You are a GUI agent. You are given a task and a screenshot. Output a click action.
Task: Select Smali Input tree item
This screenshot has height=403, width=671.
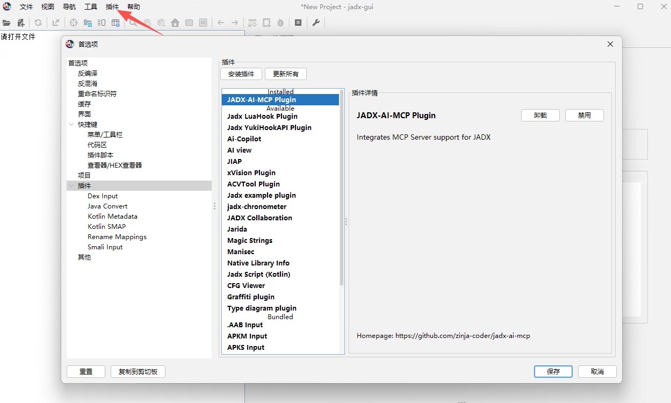point(105,247)
